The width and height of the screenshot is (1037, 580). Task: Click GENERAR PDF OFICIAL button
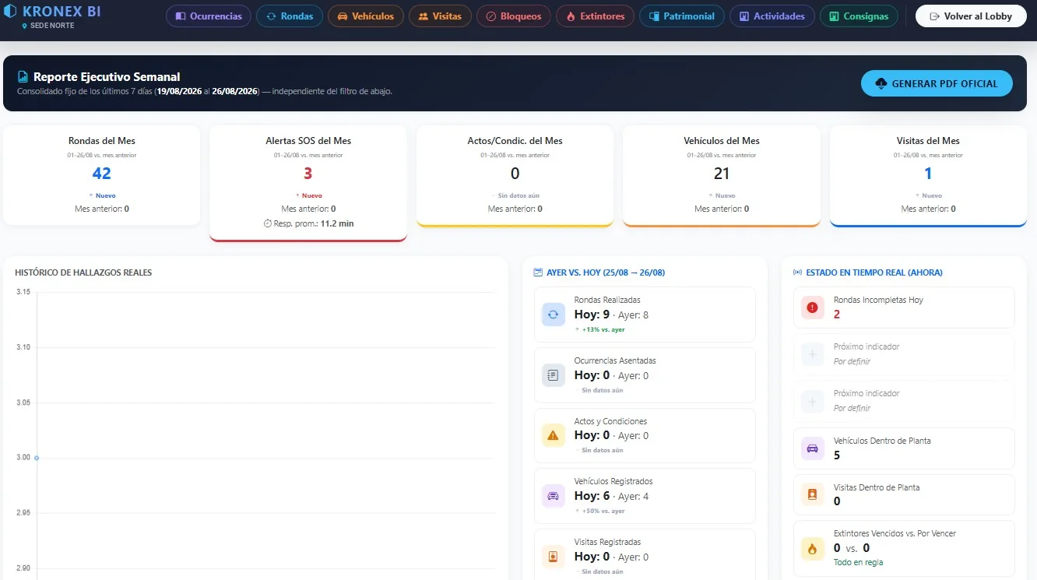pos(937,83)
